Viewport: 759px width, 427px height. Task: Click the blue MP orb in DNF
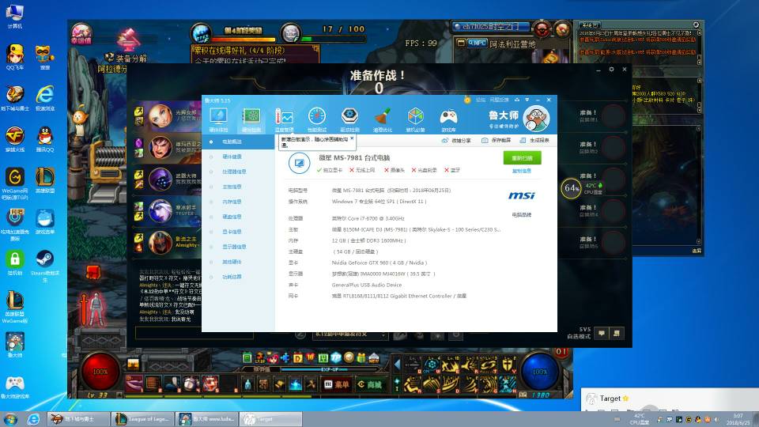[x=540, y=372]
